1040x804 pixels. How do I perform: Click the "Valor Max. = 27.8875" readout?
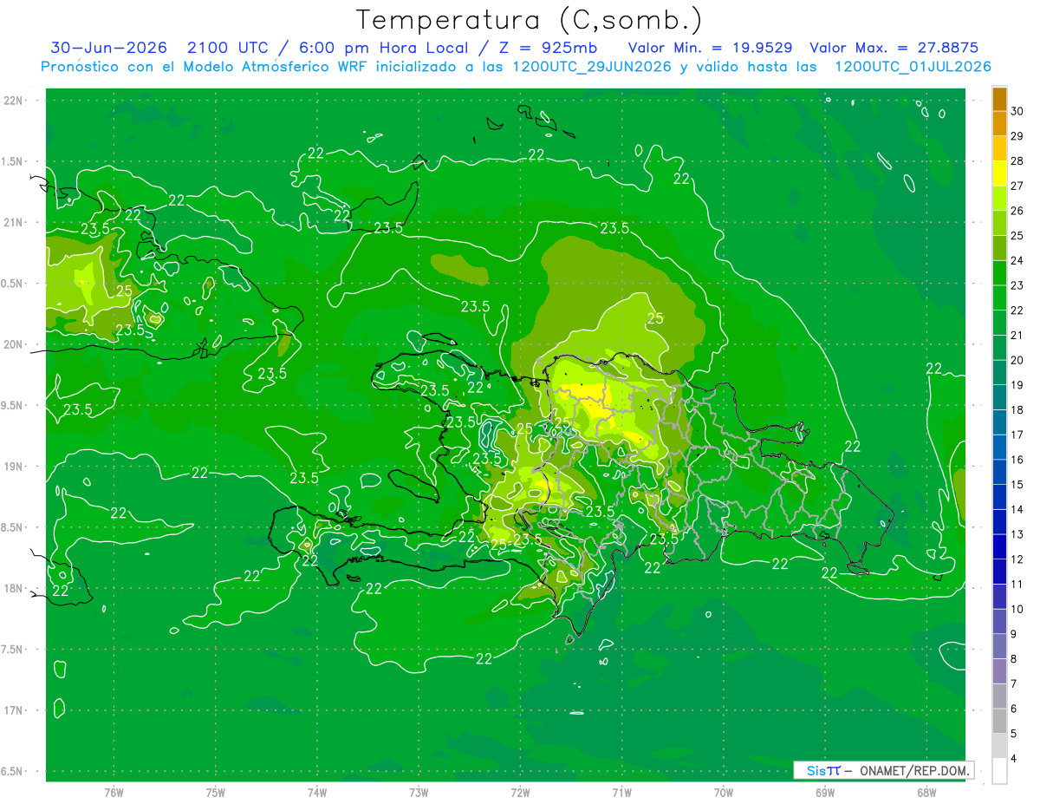point(894,48)
